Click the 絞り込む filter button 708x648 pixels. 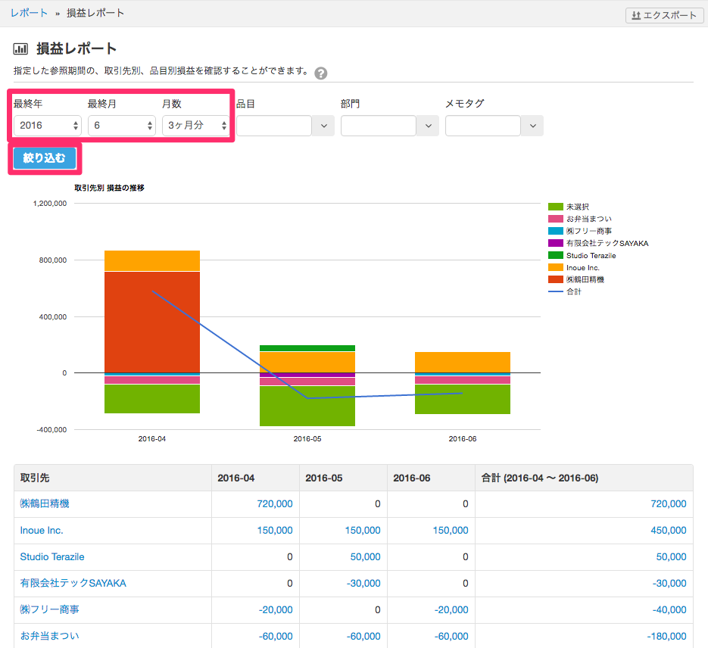pos(45,158)
